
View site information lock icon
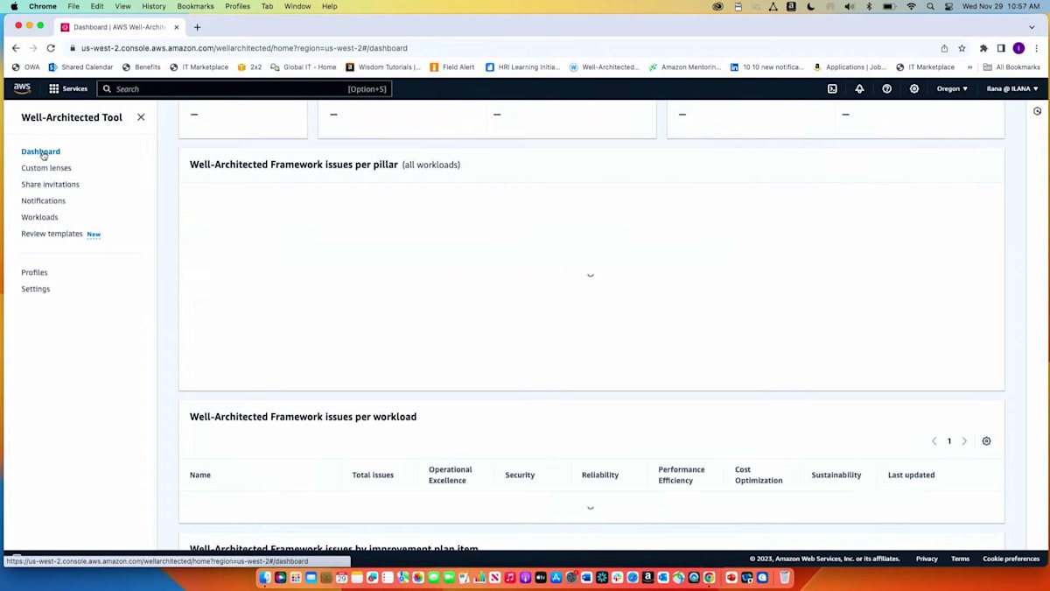pos(73,48)
